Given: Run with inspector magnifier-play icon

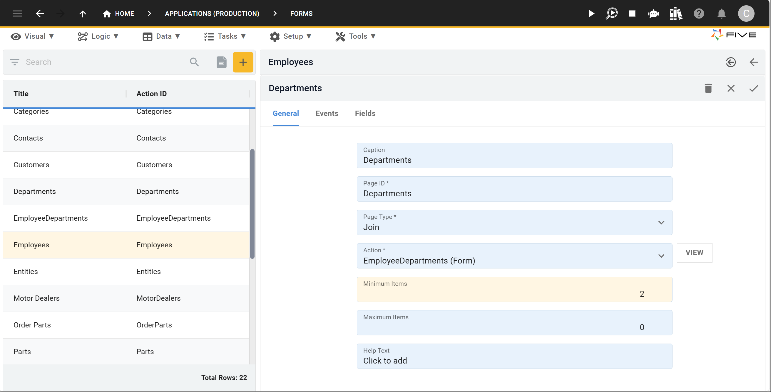Looking at the screenshot, I should pos(612,13).
